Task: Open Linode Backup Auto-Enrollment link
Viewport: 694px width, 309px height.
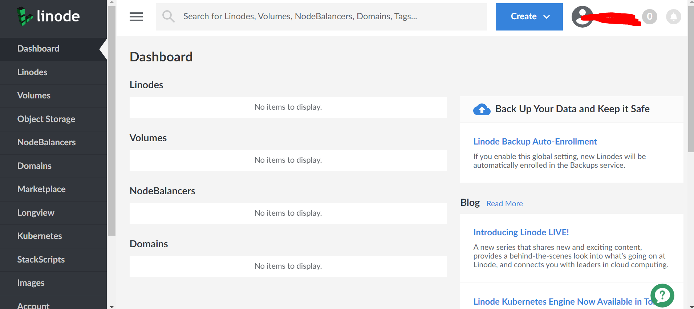Action: tap(535, 142)
